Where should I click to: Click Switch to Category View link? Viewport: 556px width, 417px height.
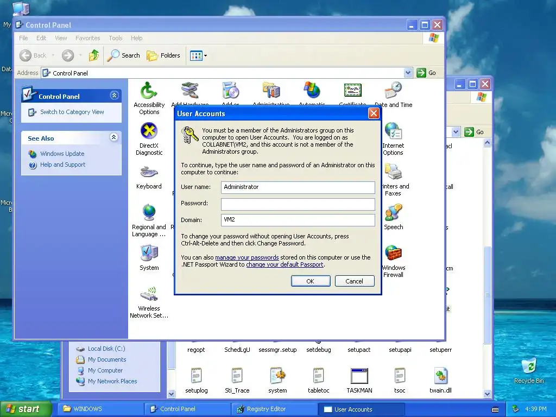pos(72,112)
